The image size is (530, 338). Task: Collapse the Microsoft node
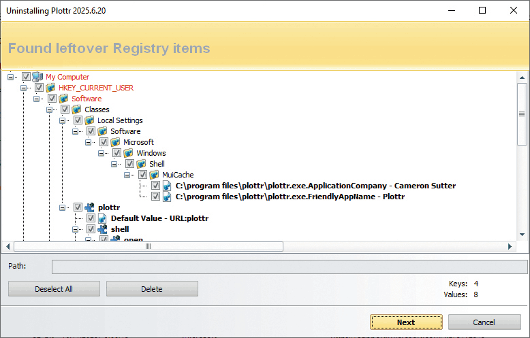pyautogui.click(x=89, y=142)
